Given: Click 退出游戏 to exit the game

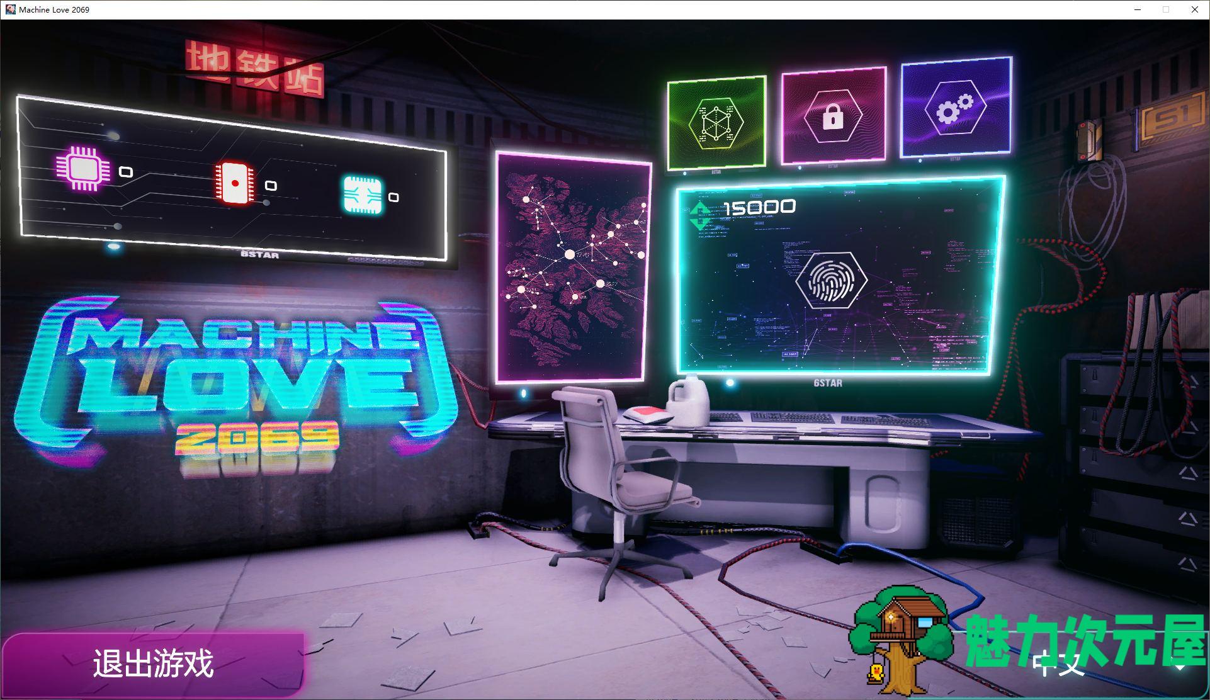Looking at the screenshot, I should tap(153, 664).
